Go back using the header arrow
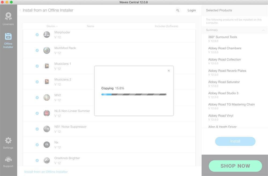268x176 pixels. [20, 10]
